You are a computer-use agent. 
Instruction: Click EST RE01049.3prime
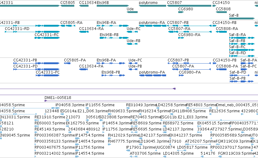click(x=141, y=105)
